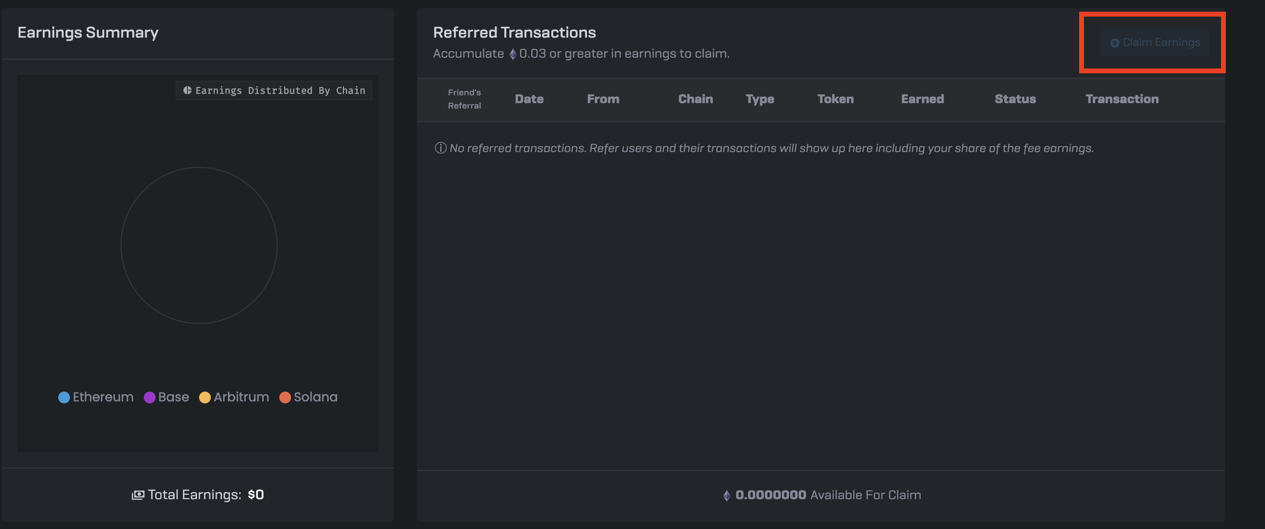Toggle the Ethereum blue legend dot
The image size is (1265, 529).
pyautogui.click(x=64, y=397)
